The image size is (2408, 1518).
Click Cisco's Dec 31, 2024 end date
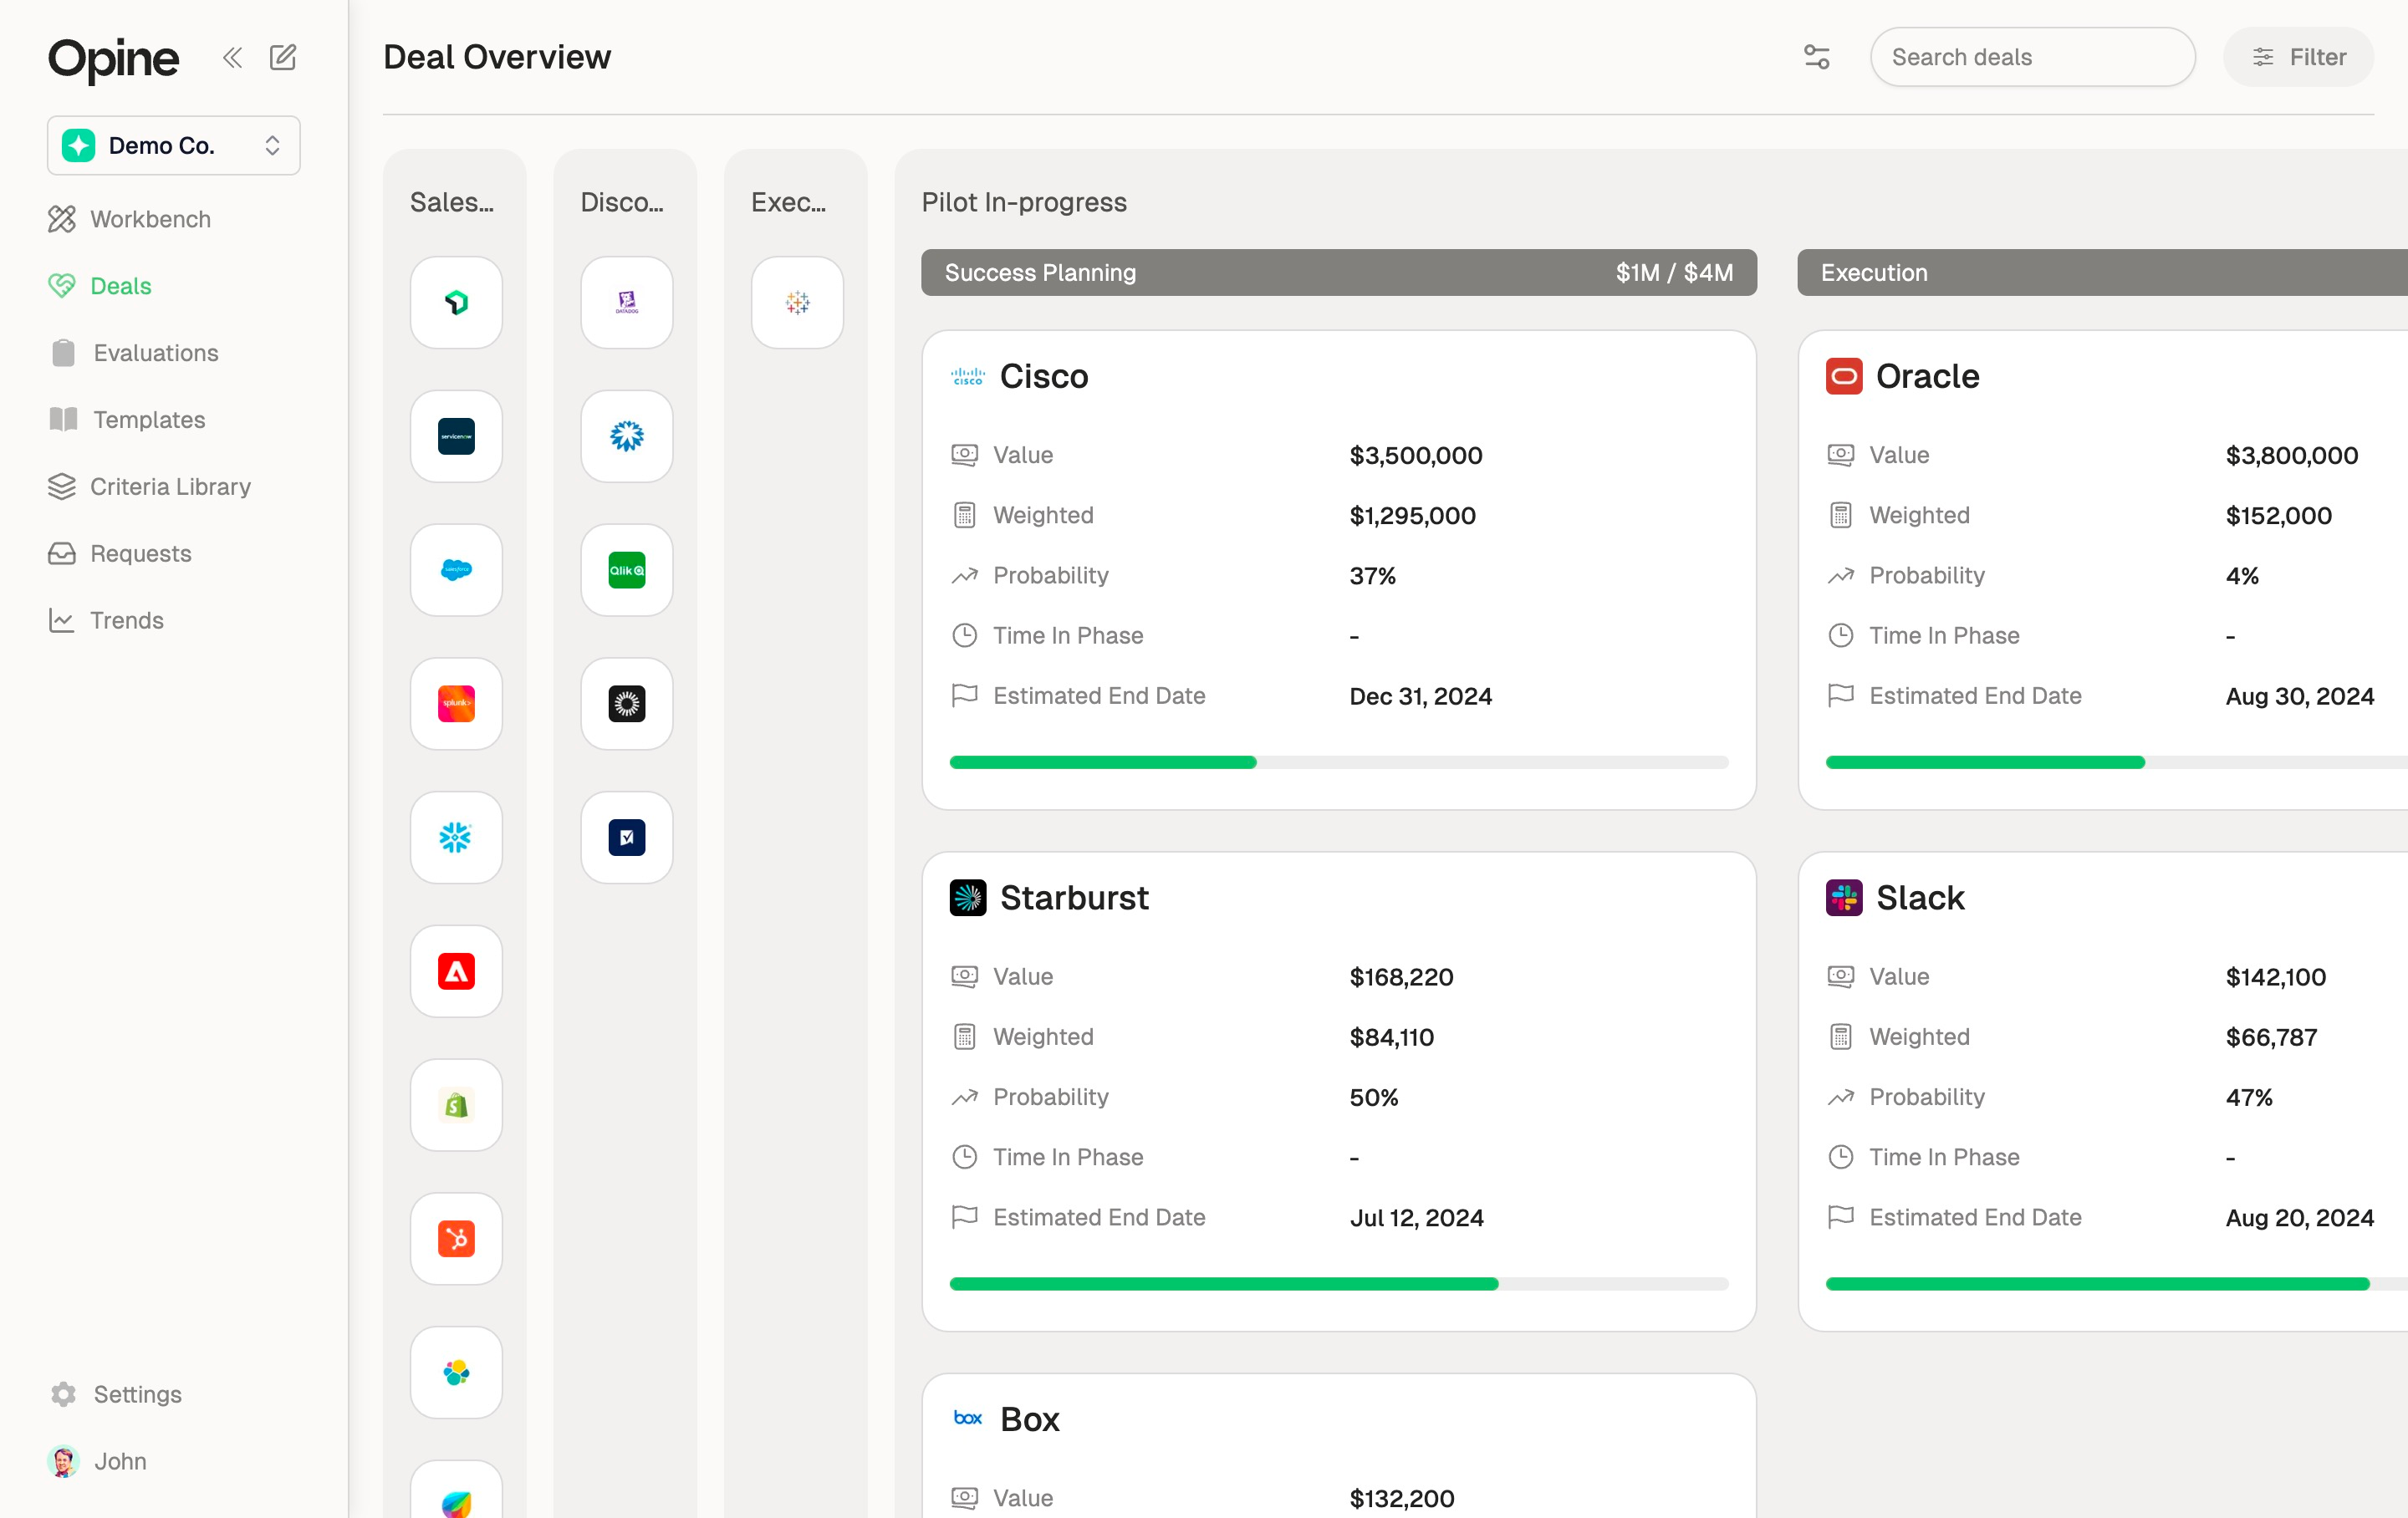pyautogui.click(x=1420, y=696)
